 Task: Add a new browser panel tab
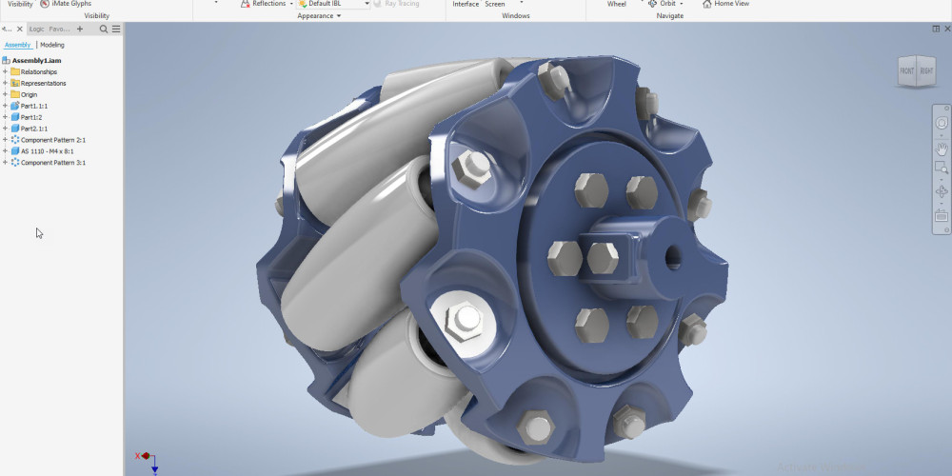coord(80,29)
